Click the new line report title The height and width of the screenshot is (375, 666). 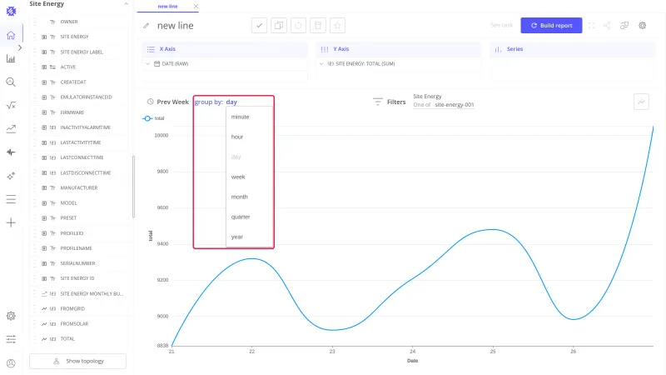click(176, 26)
